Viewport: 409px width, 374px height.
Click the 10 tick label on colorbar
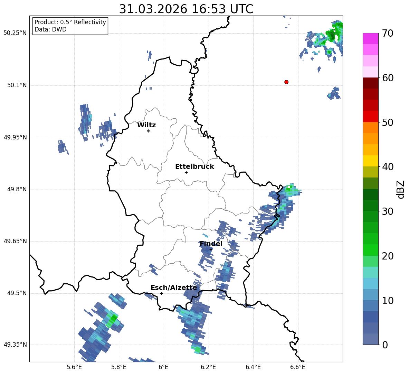click(387, 300)
